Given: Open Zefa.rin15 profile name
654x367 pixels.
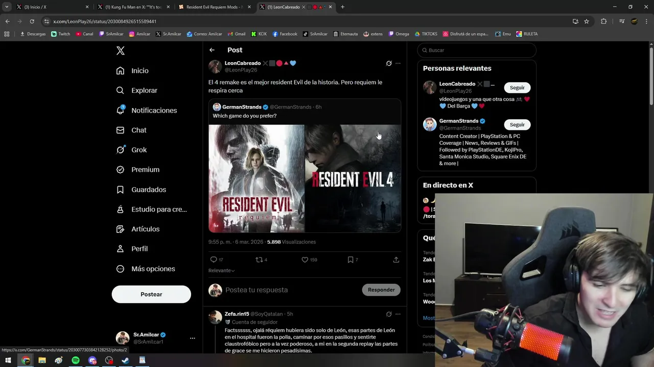Looking at the screenshot, I should click(x=237, y=314).
